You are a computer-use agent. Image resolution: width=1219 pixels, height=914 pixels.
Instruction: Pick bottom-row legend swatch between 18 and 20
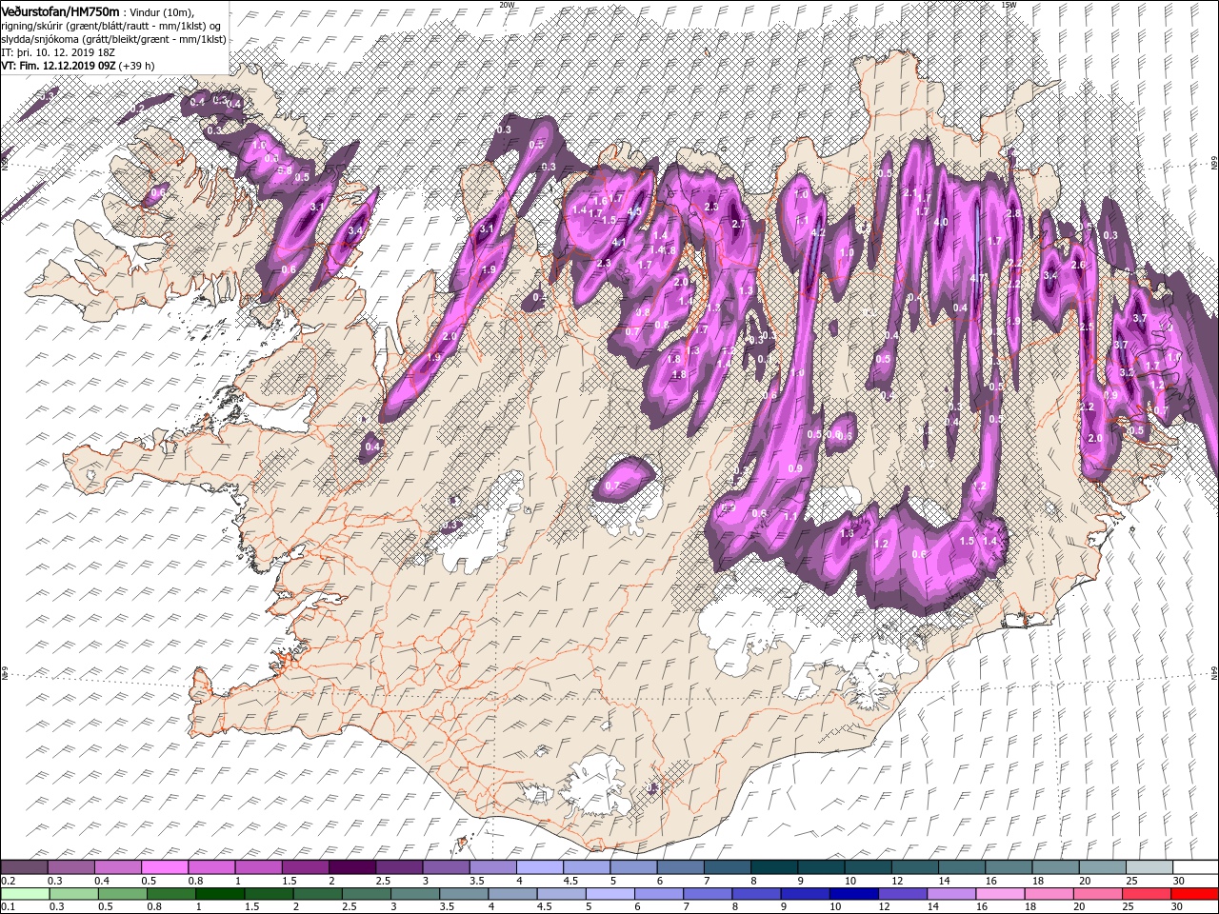1050,893
